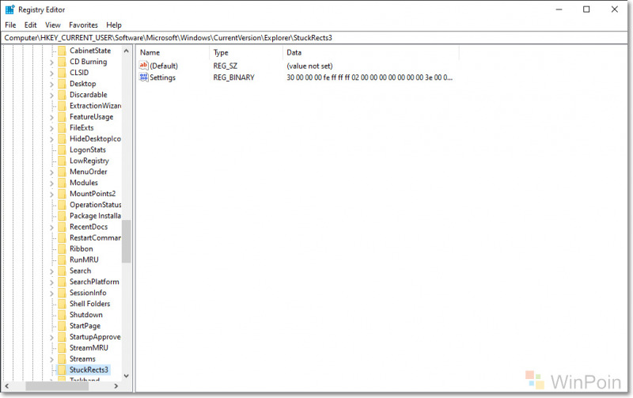This screenshot has height=398, width=633.
Task: Select the RestartCommands key label
Action: (95, 237)
